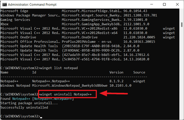Click the Notepad++ version '8.1.9.2'
Screen dimensions: 184x120
point(116,81)
